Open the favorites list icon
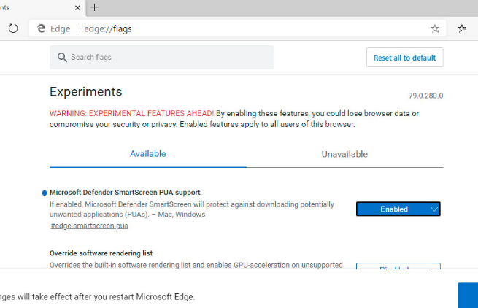478x308 pixels. pyautogui.click(x=462, y=28)
